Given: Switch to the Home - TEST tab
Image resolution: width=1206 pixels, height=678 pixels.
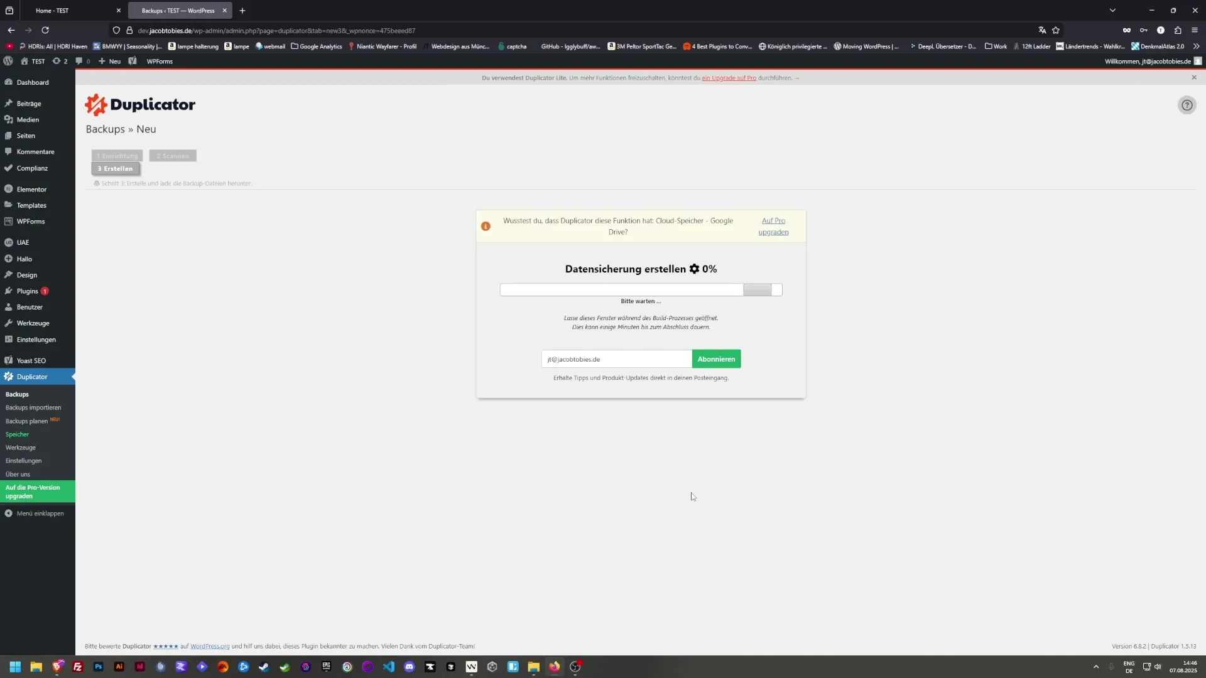Looking at the screenshot, I should (x=52, y=11).
